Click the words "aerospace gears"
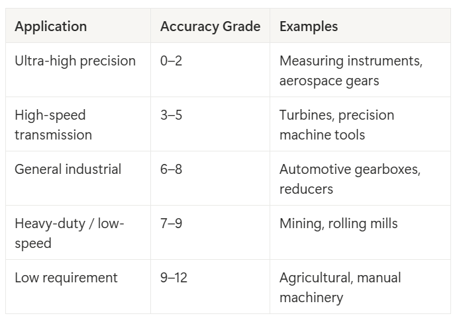Image resolution: width=459 pixels, height=322 pixels. 329,81
